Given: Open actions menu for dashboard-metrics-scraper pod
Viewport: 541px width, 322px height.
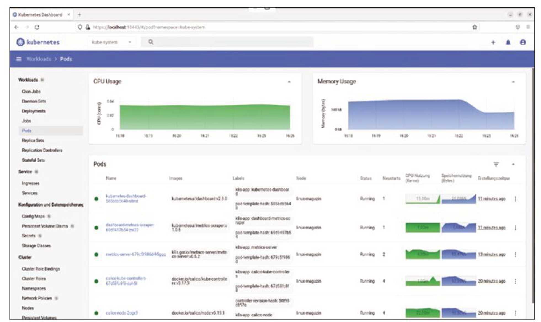Looking at the screenshot, I should click(515, 228).
